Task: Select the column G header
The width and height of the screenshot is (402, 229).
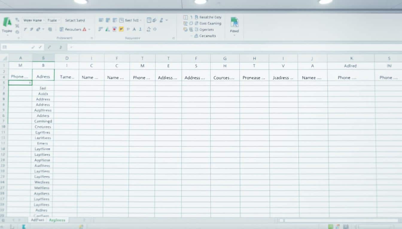Action: click(225, 58)
